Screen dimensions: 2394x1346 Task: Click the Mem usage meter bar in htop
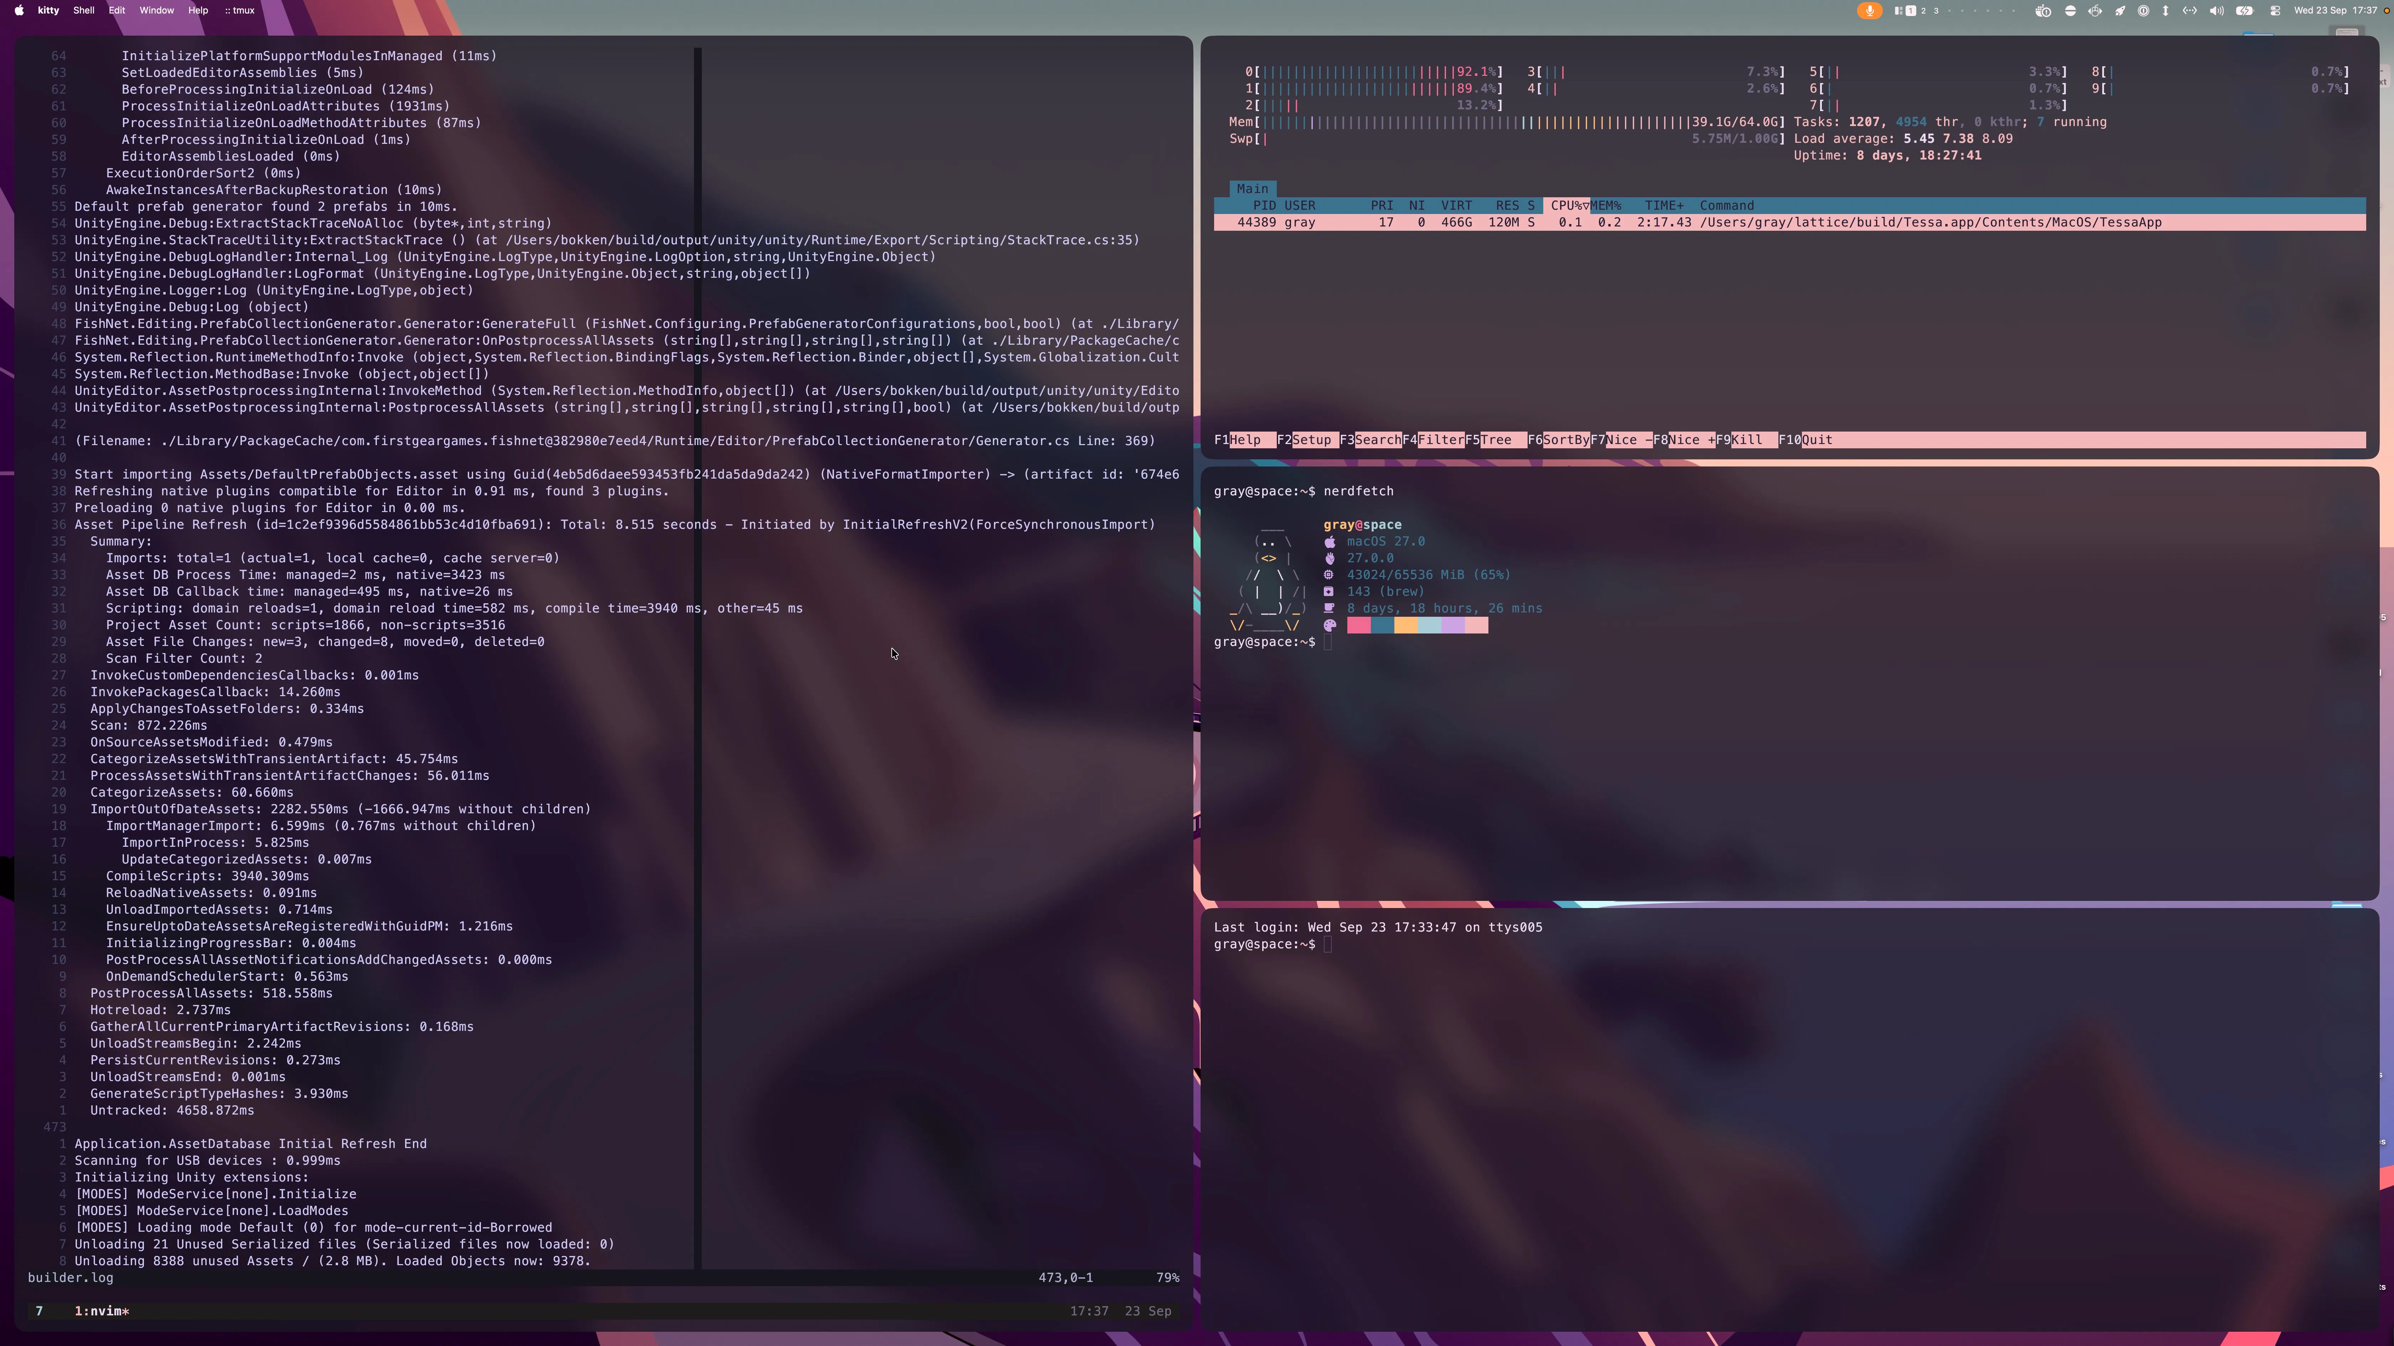click(1507, 122)
